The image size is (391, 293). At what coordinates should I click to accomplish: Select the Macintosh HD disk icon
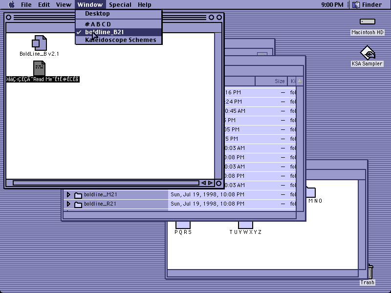click(368, 21)
